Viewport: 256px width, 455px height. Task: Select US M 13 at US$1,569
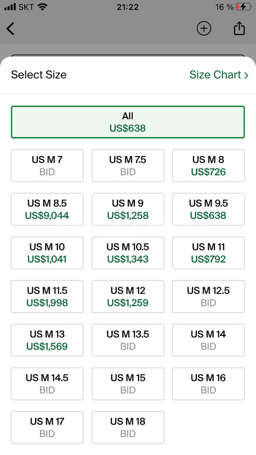click(x=47, y=340)
